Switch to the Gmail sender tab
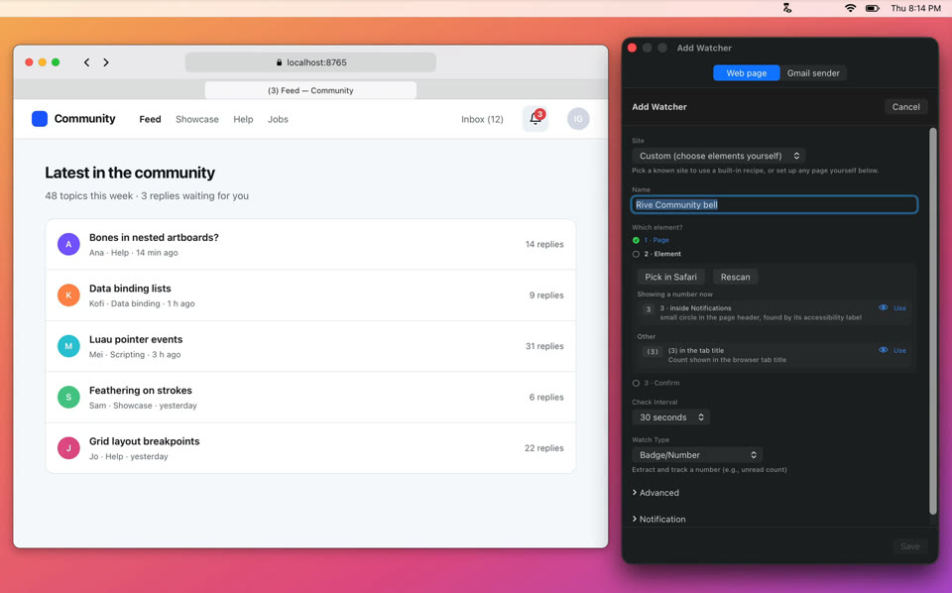The height and width of the screenshot is (593, 952). 813,72
